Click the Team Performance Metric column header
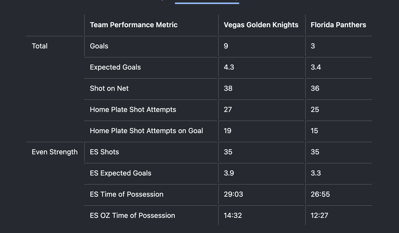Screen dimensions: 399x233 pyautogui.click(x=134, y=25)
